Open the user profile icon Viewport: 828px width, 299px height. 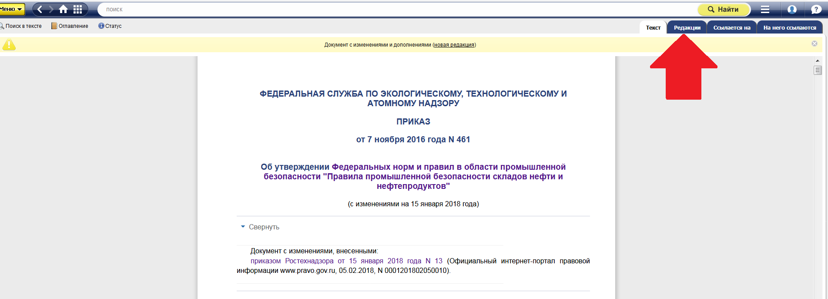[x=792, y=9]
